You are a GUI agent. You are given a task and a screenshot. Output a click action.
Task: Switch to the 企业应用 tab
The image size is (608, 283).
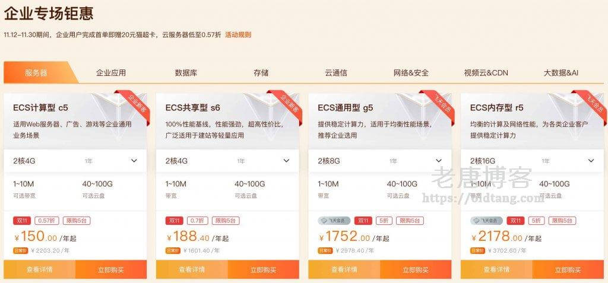pyautogui.click(x=111, y=73)
